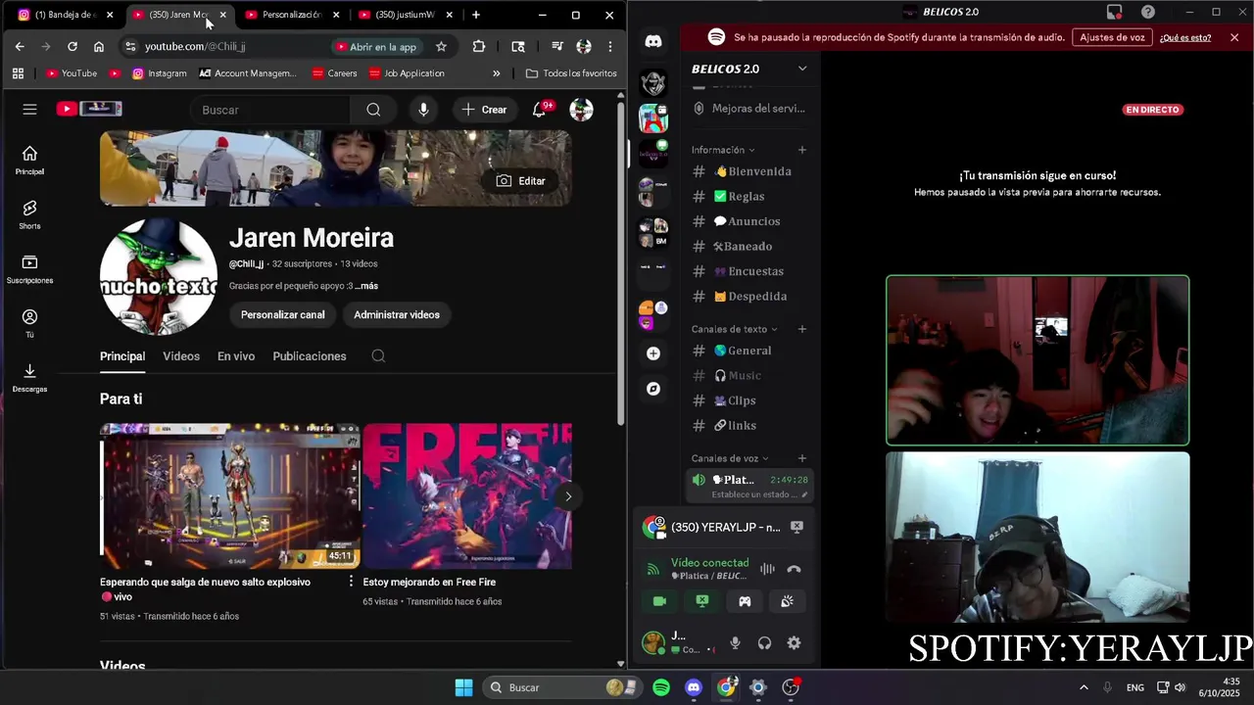Viewport: 1254px width, 705px height.
Task: Open YouTube account avatar menu
Action: coord(581,110)
